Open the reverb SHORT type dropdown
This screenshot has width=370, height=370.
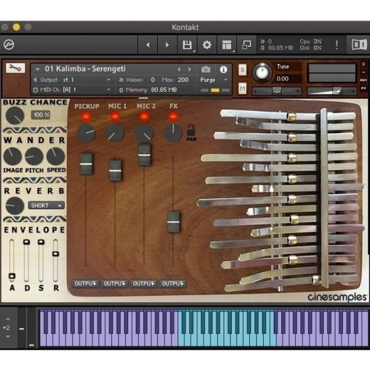(46, 205)
